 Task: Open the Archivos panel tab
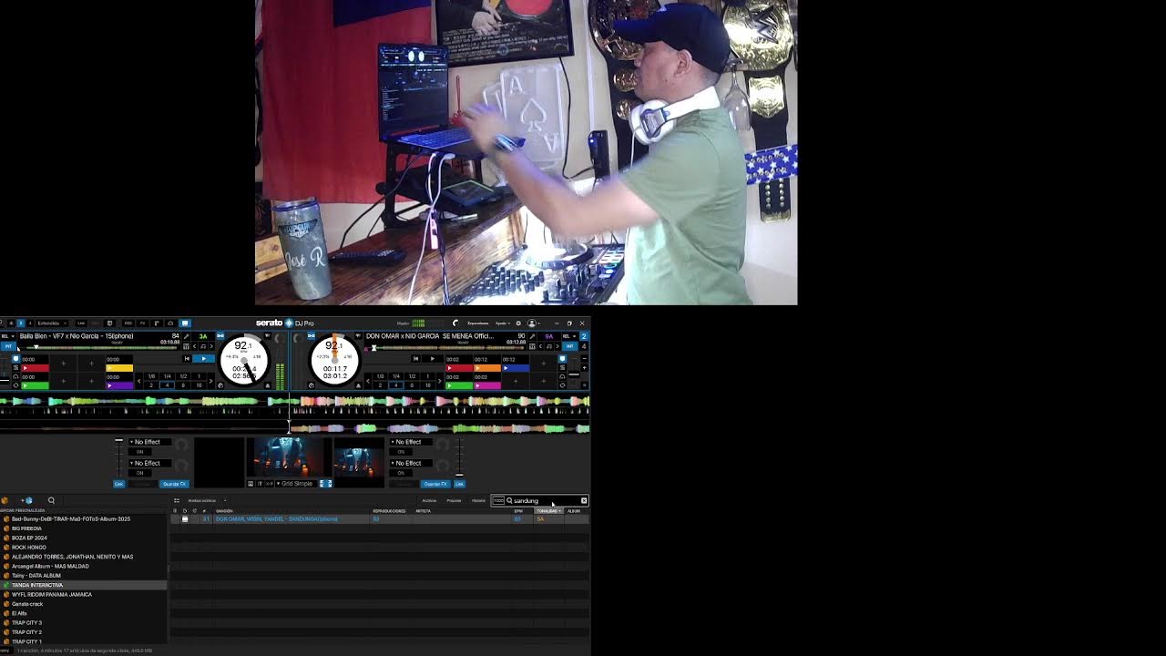[x=429, y=500]
